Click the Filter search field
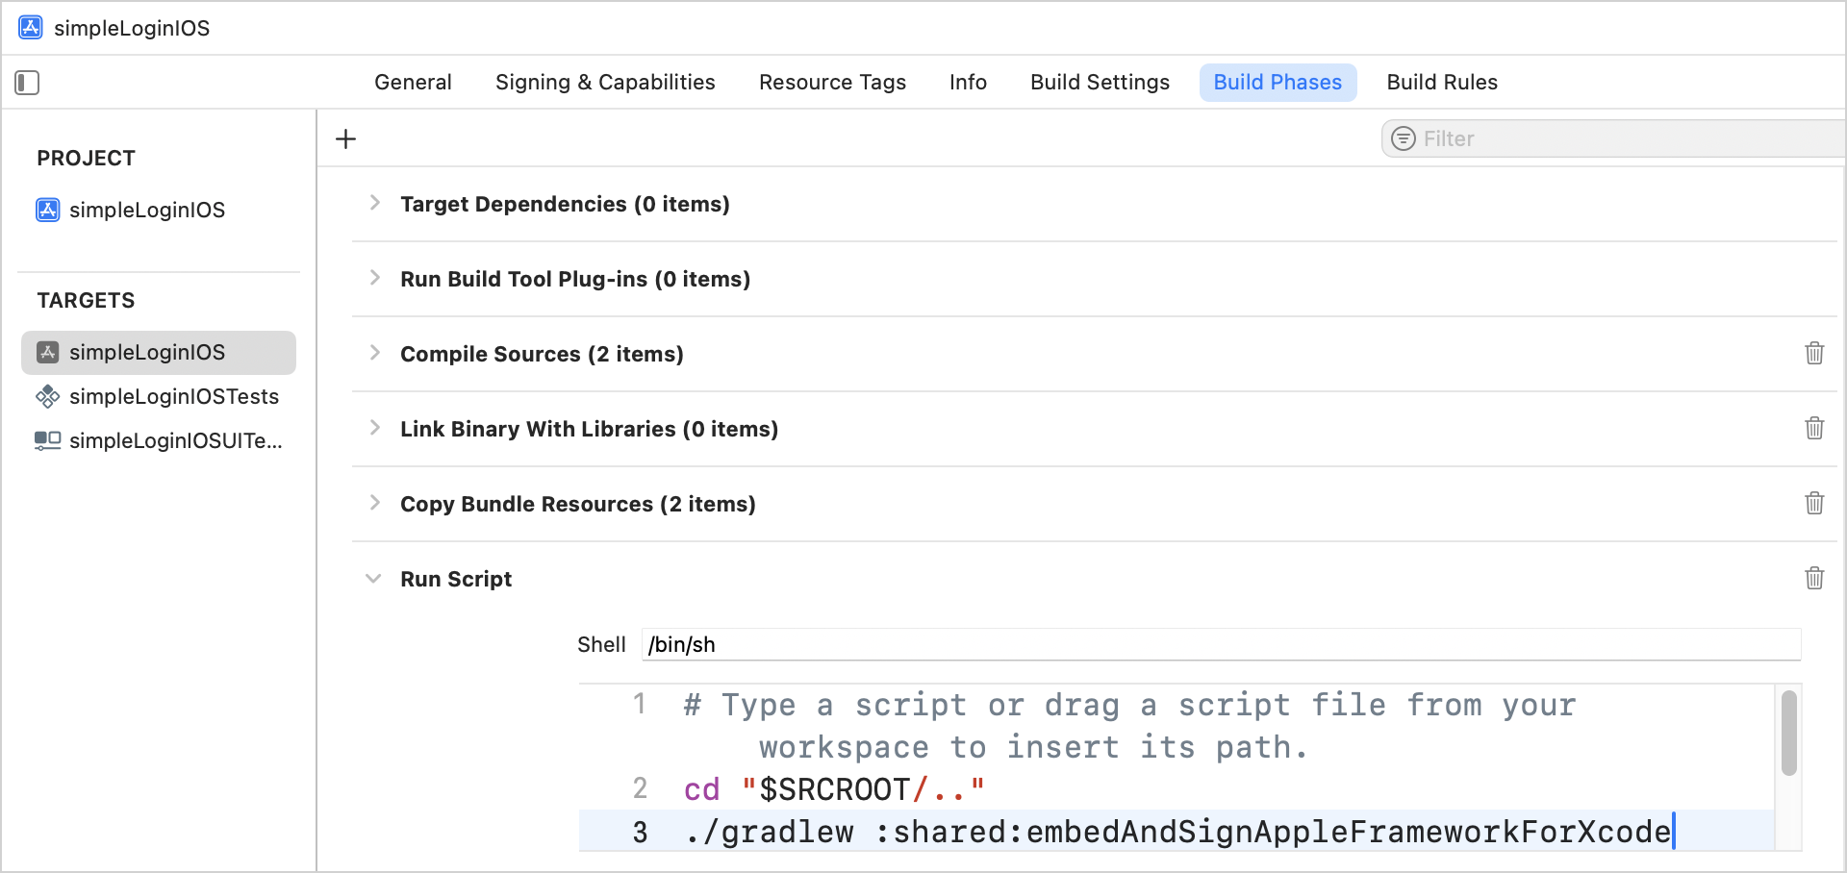The image size is (1847, 873). [1614, 138]
